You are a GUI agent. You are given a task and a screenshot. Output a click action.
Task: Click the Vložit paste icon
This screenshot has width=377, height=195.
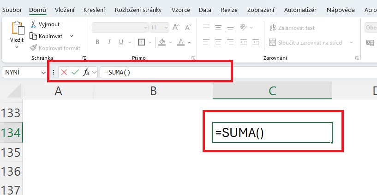[17, 30]
